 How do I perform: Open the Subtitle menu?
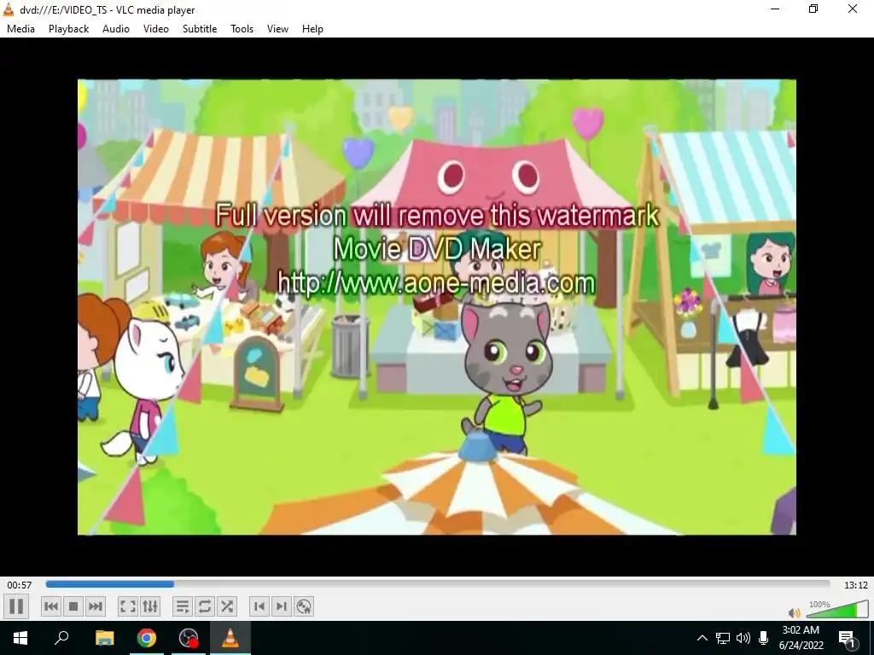tap(200, 29)
